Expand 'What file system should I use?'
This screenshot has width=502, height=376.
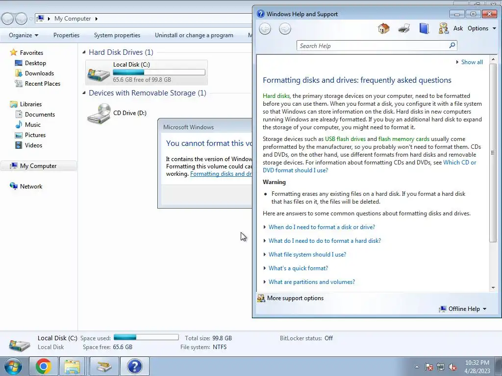[x=307, y=255]
